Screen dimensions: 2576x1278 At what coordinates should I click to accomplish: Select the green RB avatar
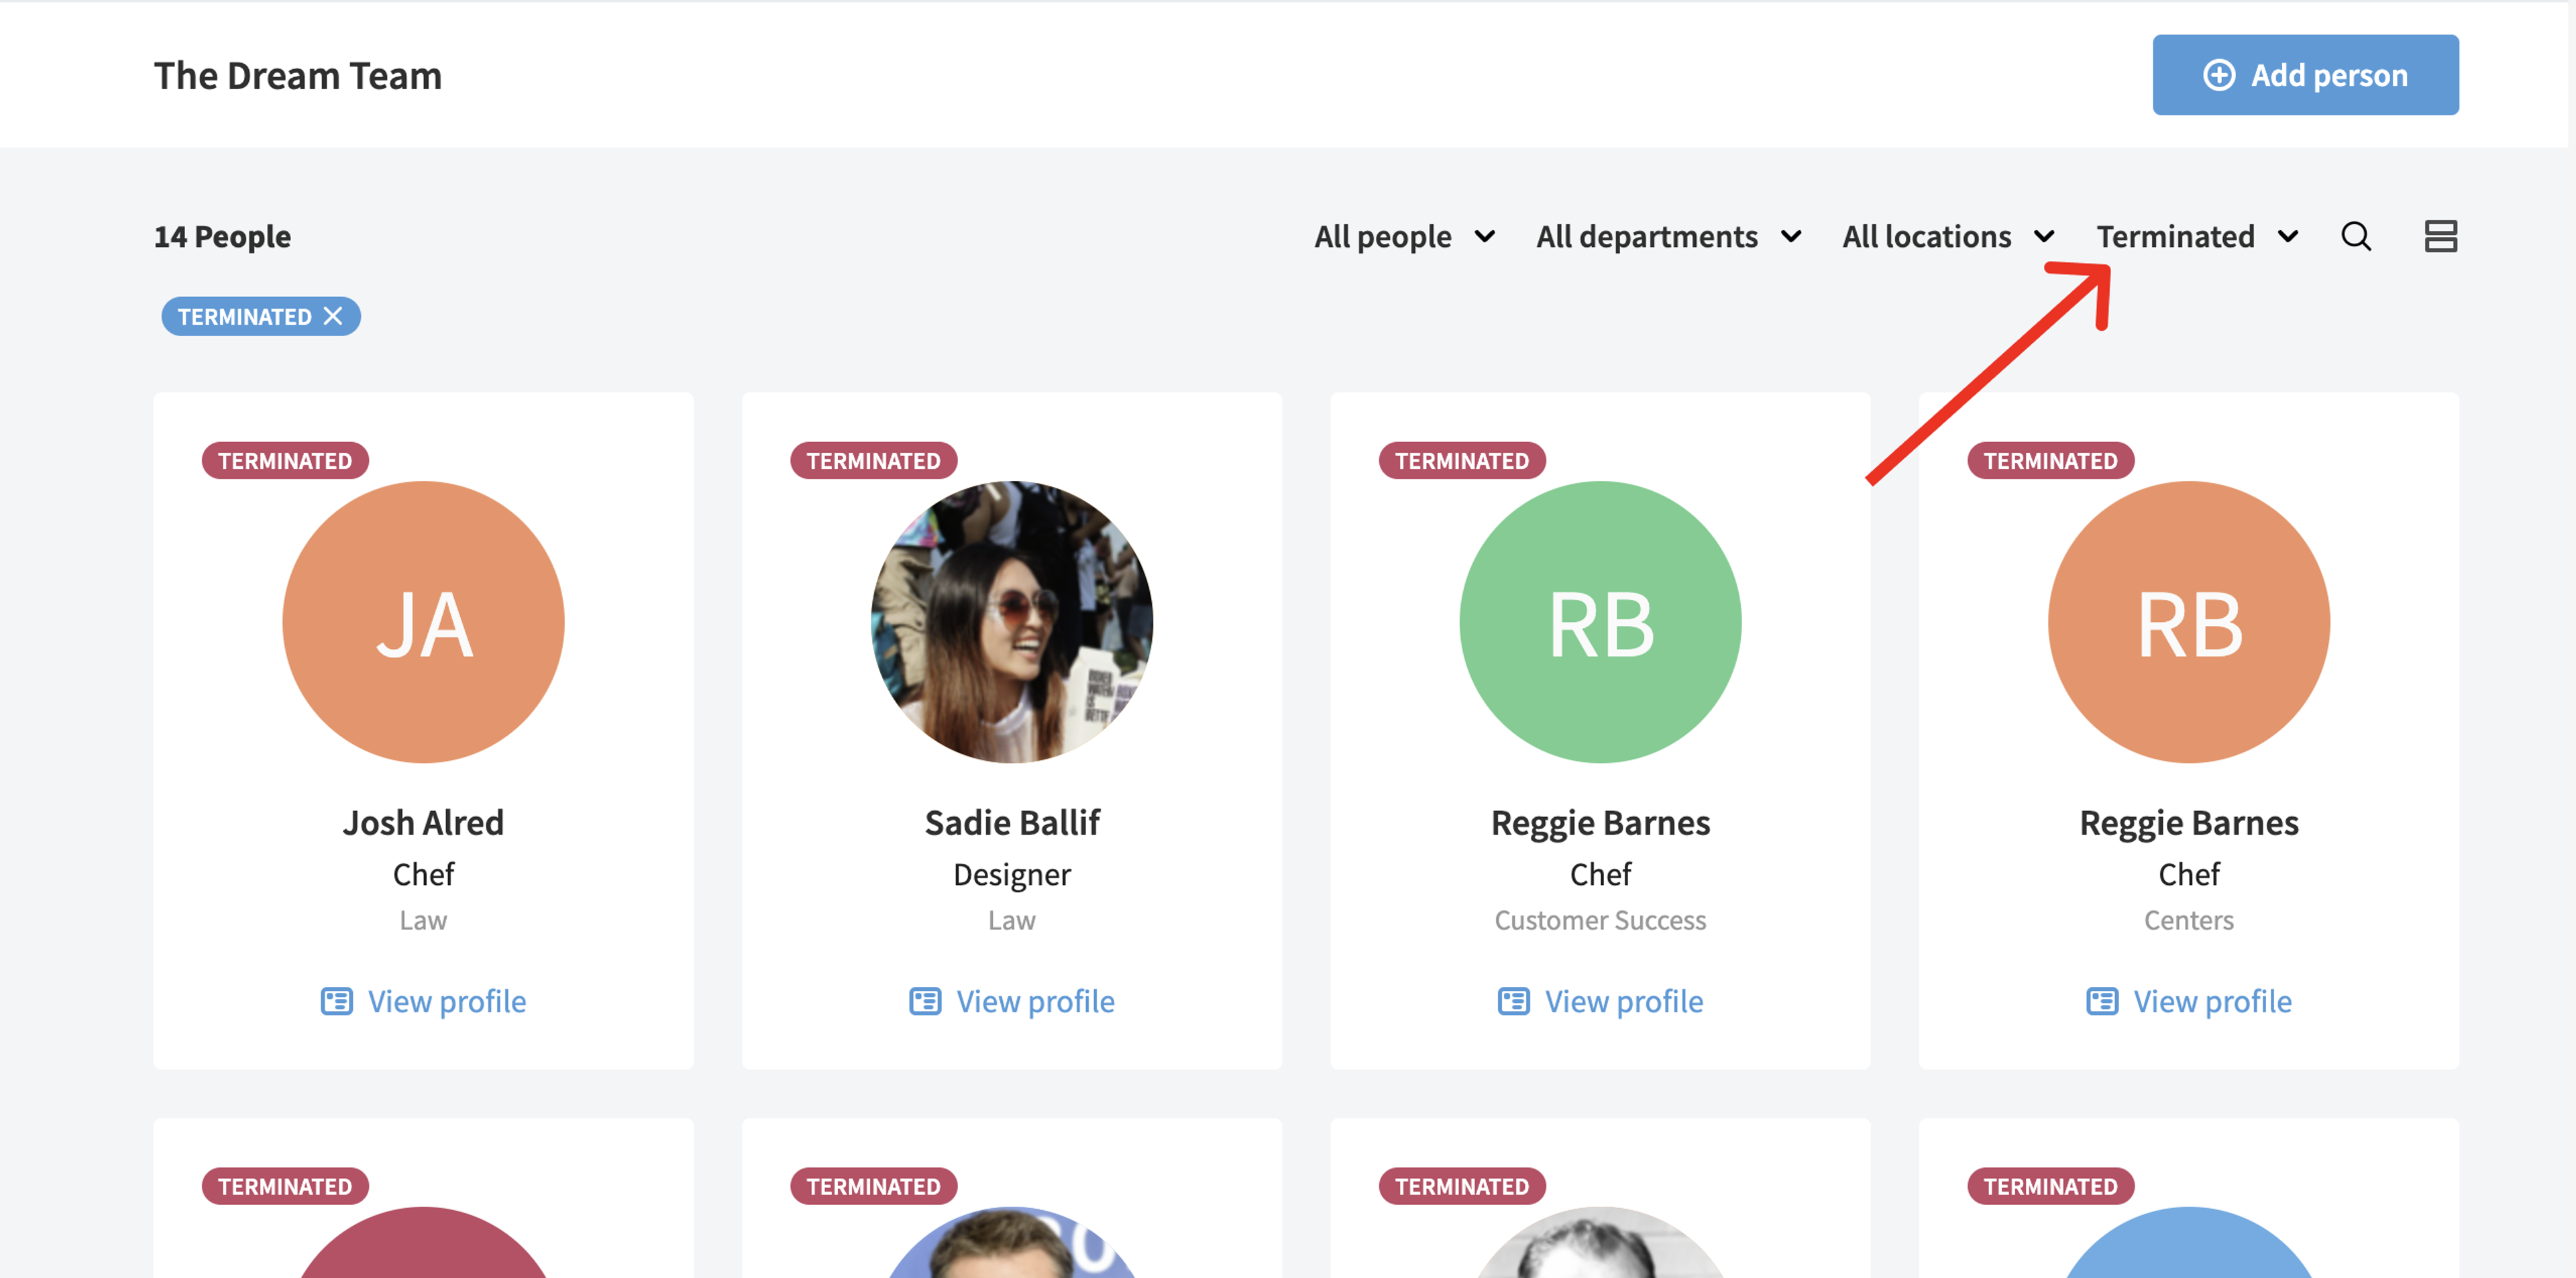1600,622
